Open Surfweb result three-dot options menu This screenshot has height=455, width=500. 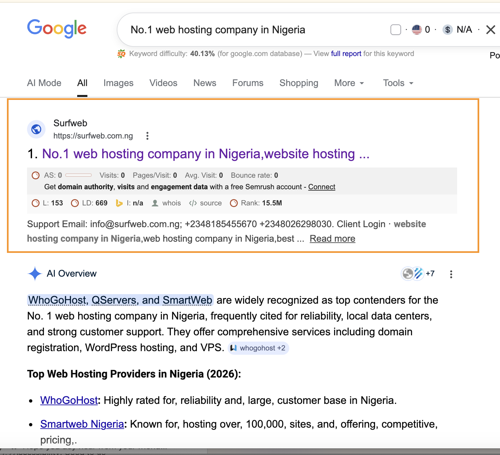coord(147,136)
